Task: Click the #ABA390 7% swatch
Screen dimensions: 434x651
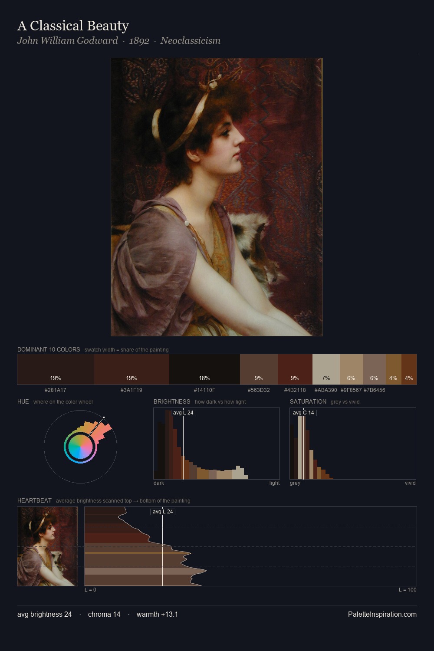Action: point(326,369)
